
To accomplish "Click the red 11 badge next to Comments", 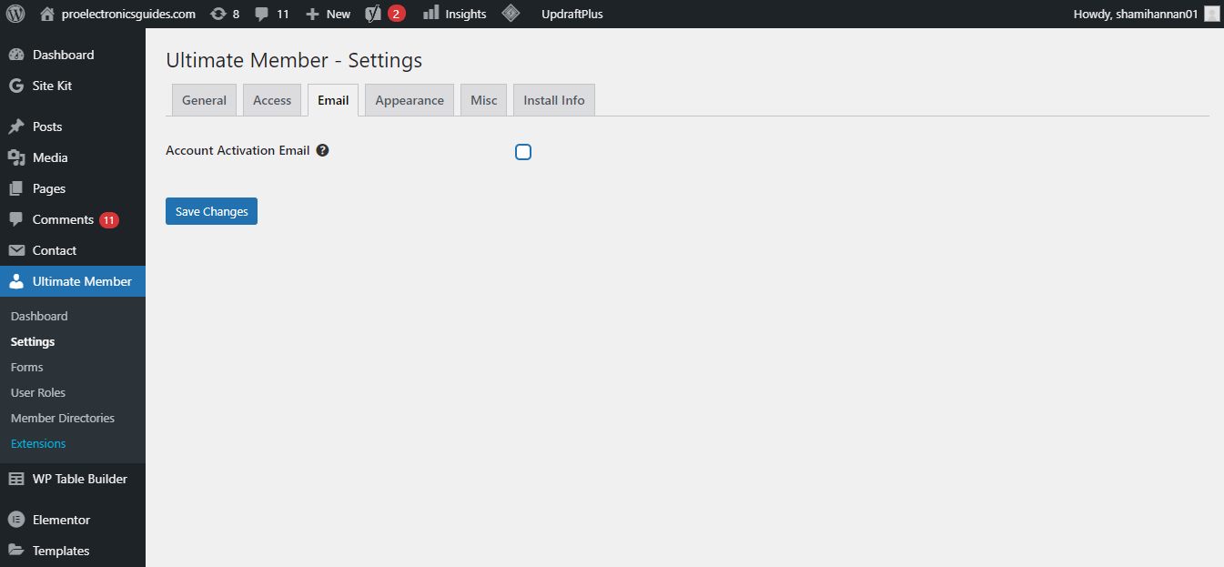I will point(109,220).
